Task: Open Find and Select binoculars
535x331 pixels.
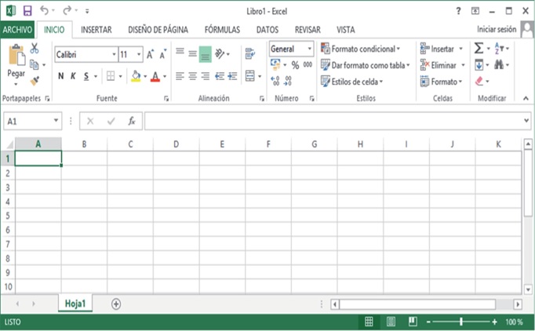Action: coord(499,64)
